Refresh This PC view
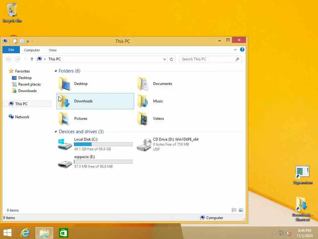Viewport: 318px width, 239px height. pyautogui.click(x=171, y=59)
